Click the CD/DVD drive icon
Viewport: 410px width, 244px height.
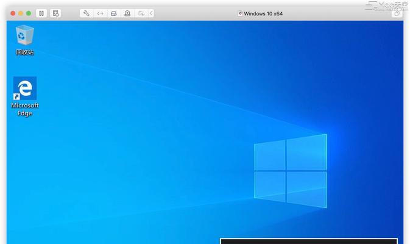coord(127,13)
